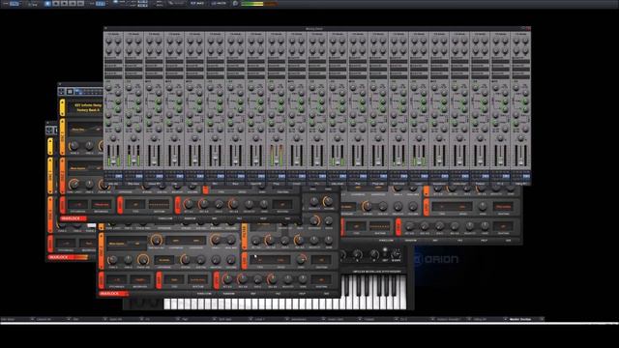Click the second icon in Factory Bank window toolbar
Image resolution: width=619 pixels, height=348 pixels.
pyautogui.click(x=70, y=92)
